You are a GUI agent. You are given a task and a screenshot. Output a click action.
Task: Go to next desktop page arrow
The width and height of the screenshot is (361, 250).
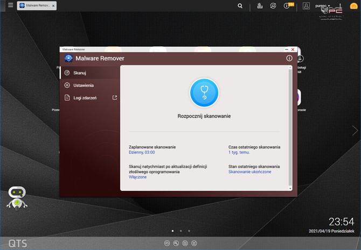click(355, 131)
